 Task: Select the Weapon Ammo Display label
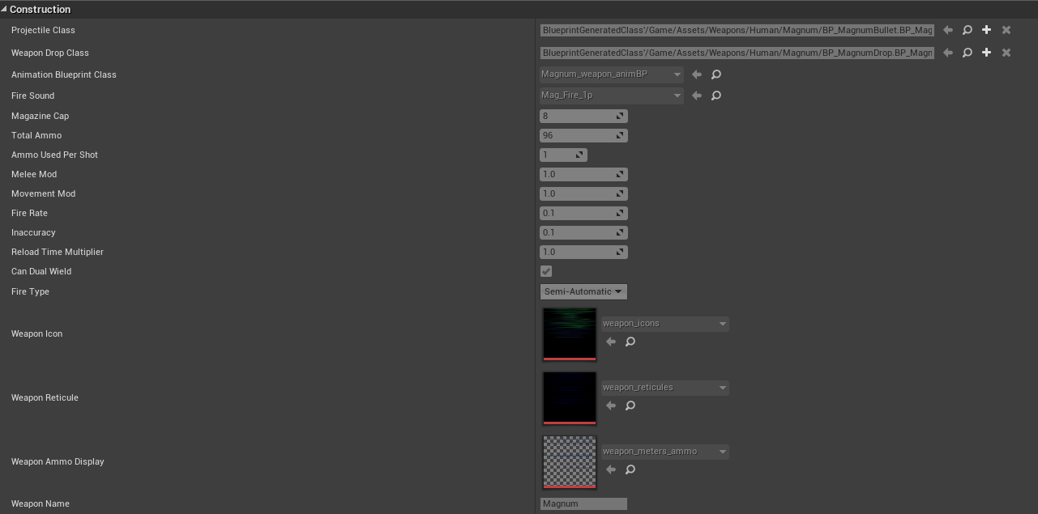pos(58,461)
